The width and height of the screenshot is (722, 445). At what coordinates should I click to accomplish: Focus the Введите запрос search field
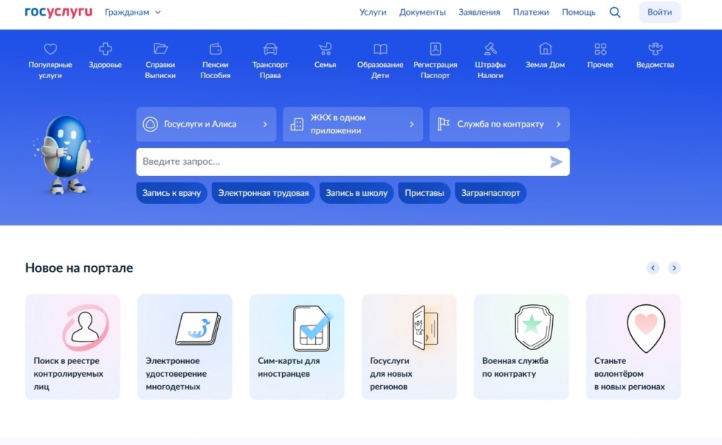353,162
